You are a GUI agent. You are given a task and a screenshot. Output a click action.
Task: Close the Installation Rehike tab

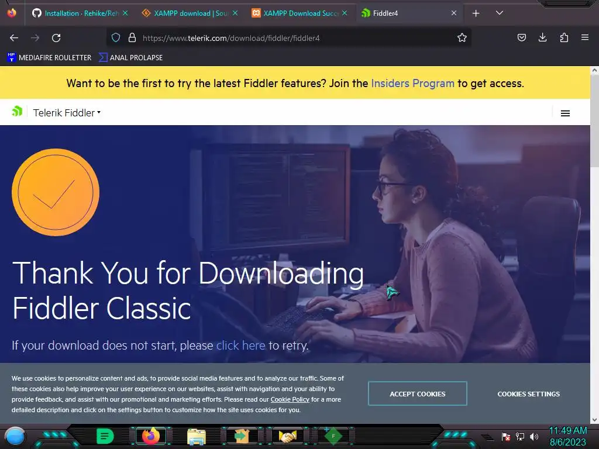click(x=125, y=13)
